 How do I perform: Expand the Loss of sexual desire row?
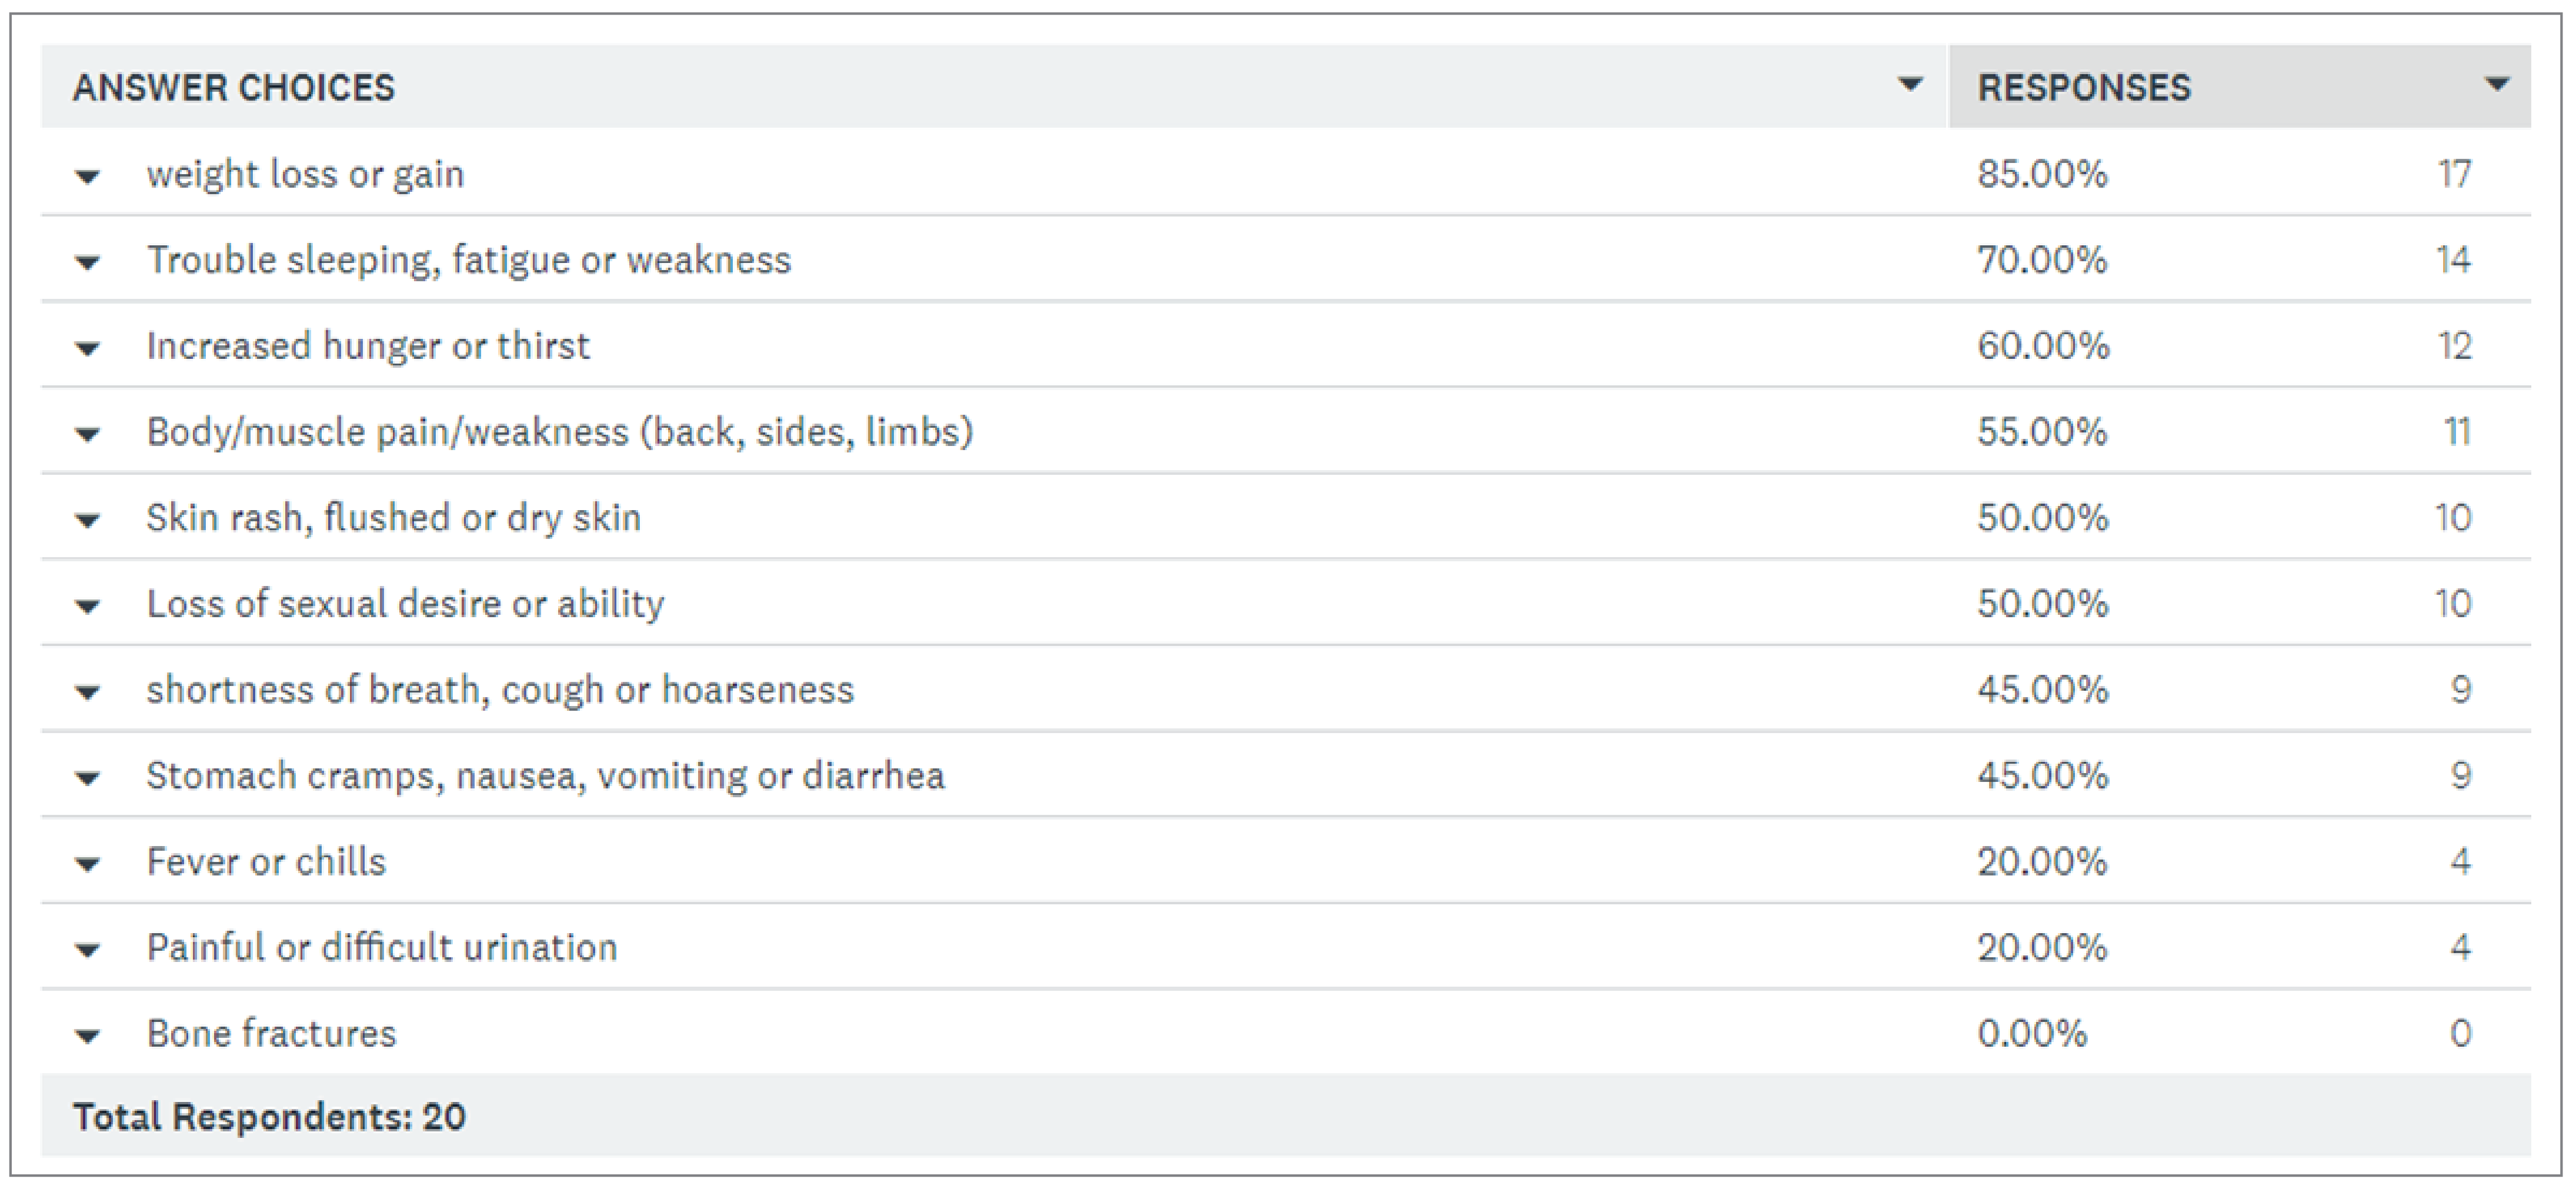(88, 607)
